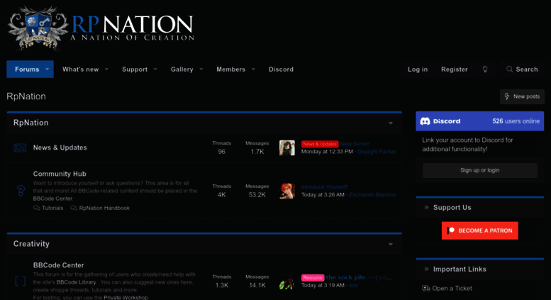Click the Search text label
Image resolution: width=551 pixels, height=300 pixels.
coord(527,70)
